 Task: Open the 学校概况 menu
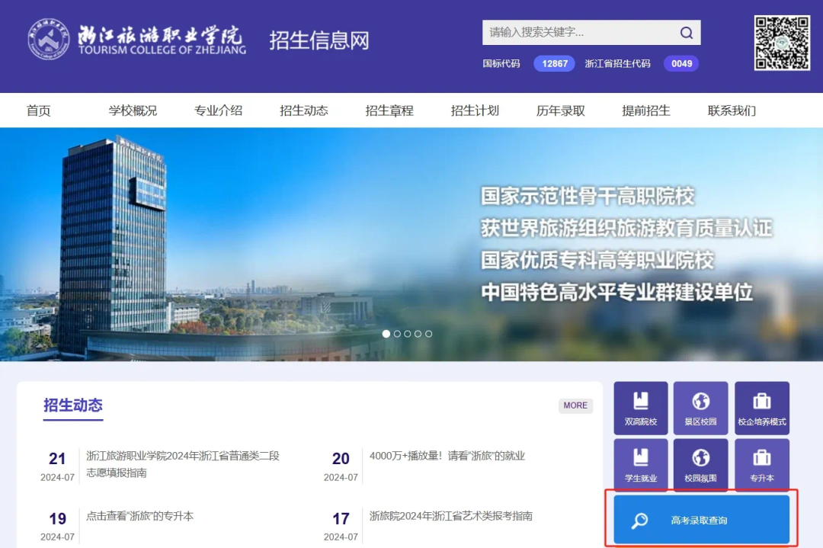coord(133,111)
